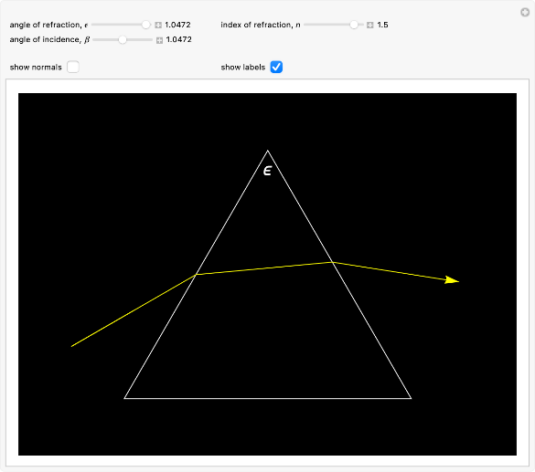Viewport: 535px width, 472px height.
Task: Click the 'show labels' label text
Action: [x=243, y=68]
